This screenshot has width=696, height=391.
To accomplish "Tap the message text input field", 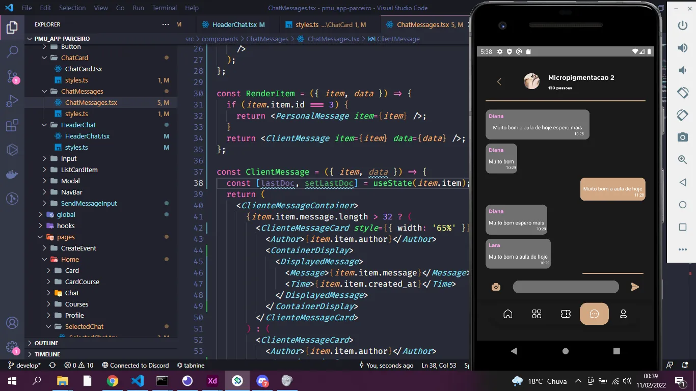I will click(x=566, y=287).
